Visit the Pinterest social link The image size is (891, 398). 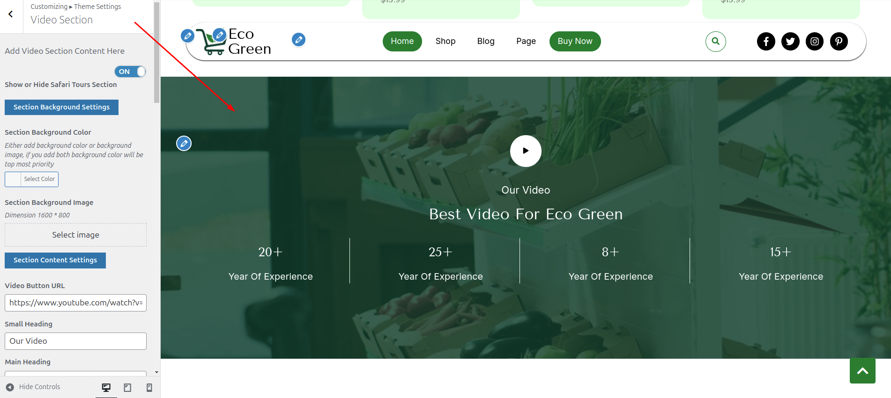[x=839, y=41]
